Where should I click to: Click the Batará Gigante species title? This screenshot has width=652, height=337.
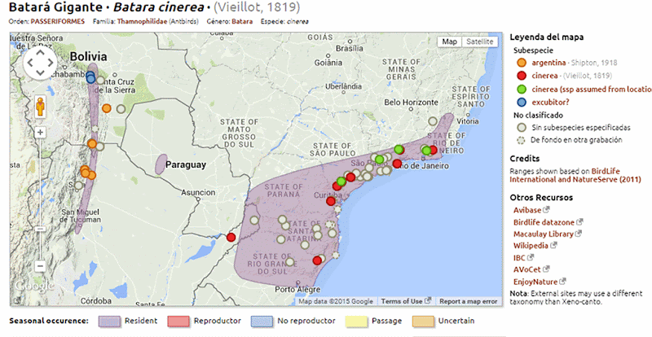(55, 7)
